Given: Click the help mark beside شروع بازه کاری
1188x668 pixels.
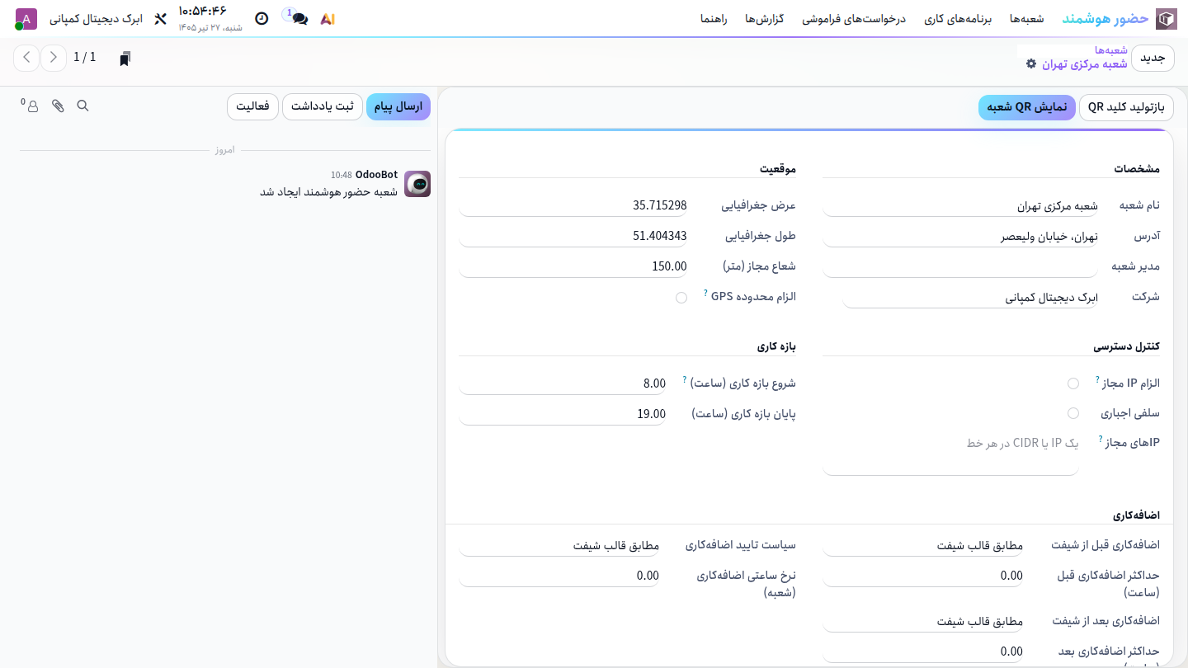Looking at the screenshot, I should pyautogui.click(x=685, y=380).
